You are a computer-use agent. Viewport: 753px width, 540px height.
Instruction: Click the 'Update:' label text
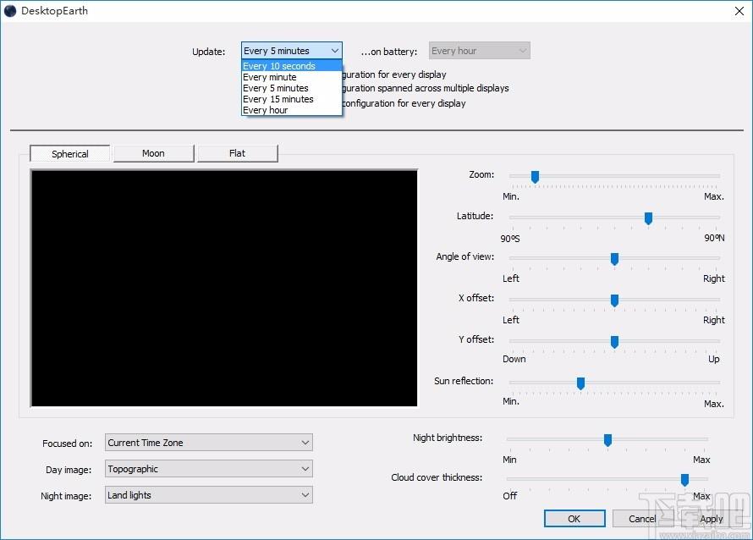click(x=208, y=52)
